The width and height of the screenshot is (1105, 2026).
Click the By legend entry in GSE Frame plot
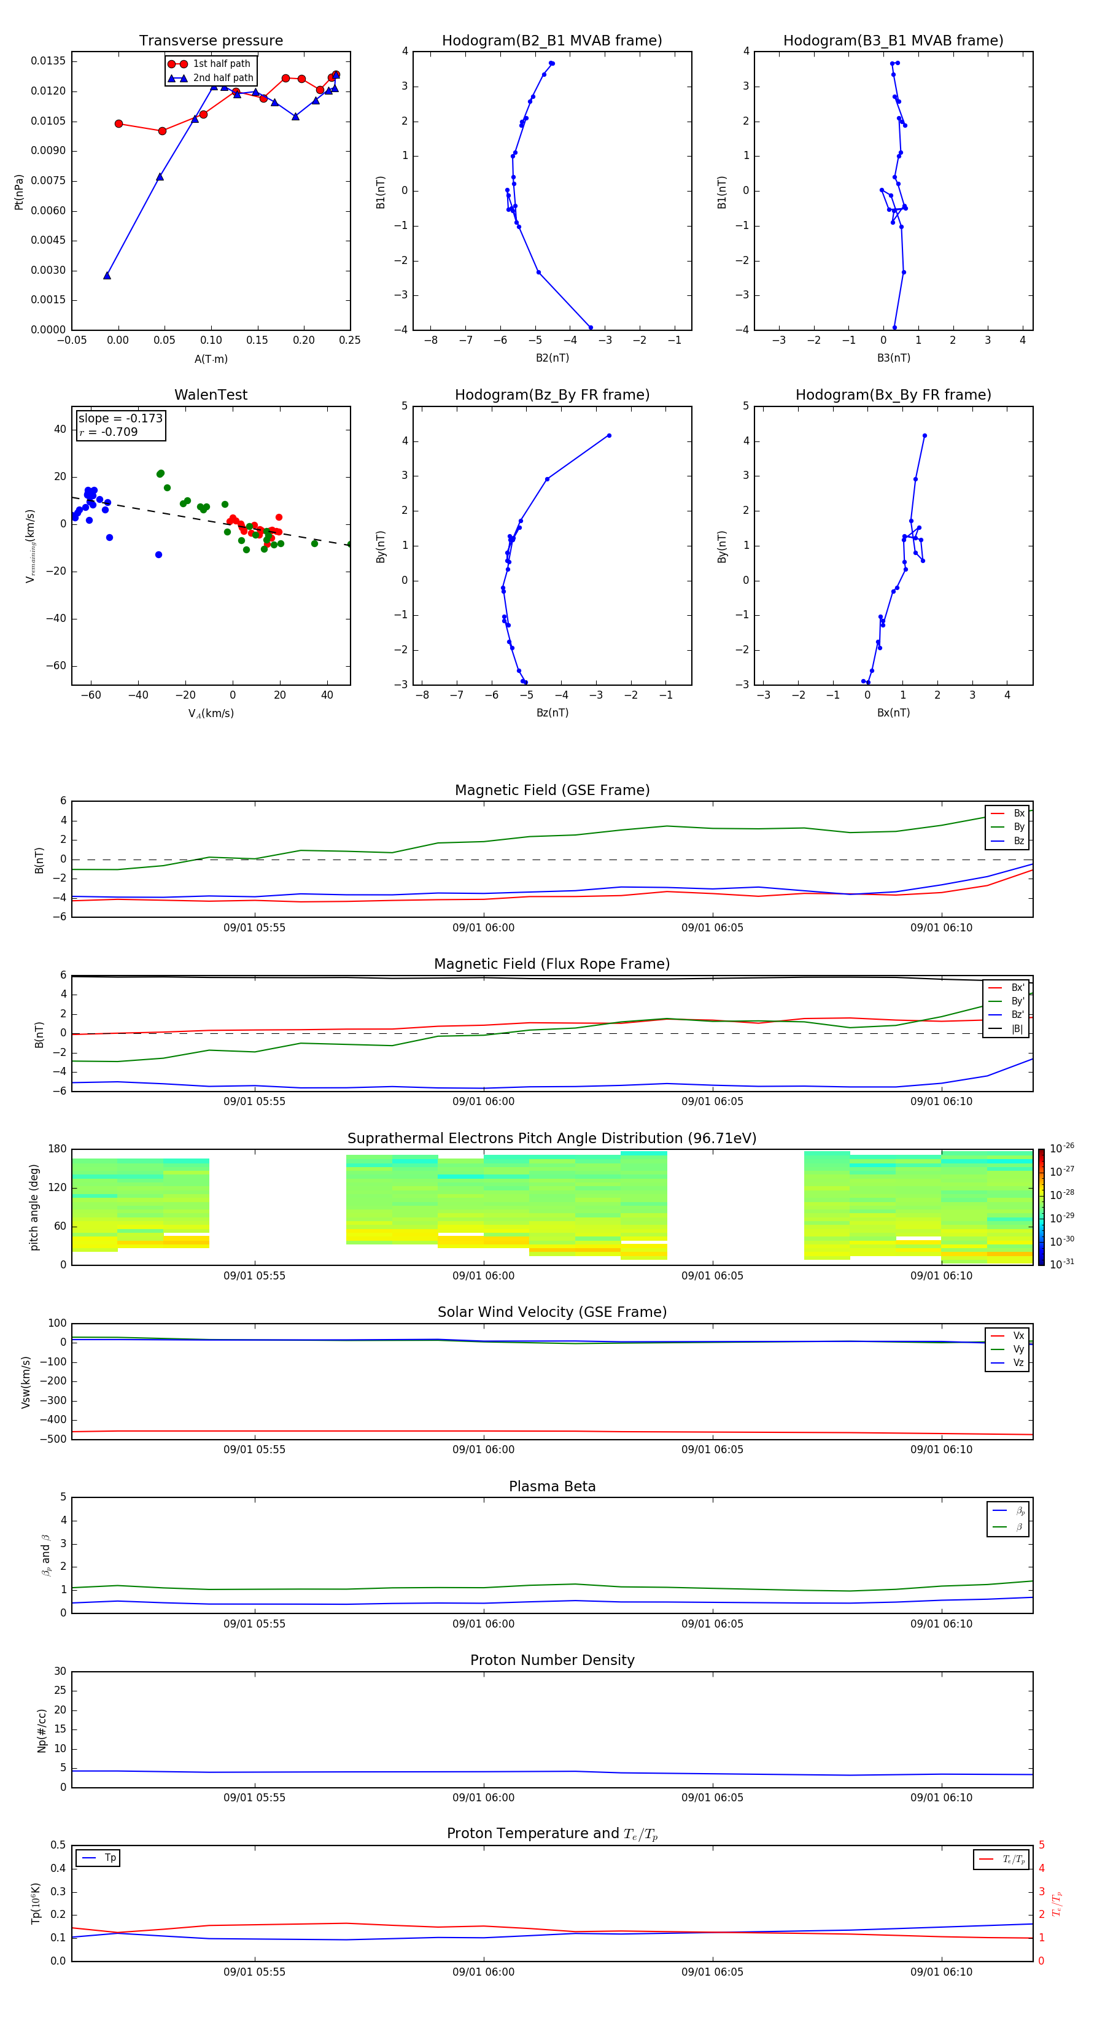[x=1008, y=826]
